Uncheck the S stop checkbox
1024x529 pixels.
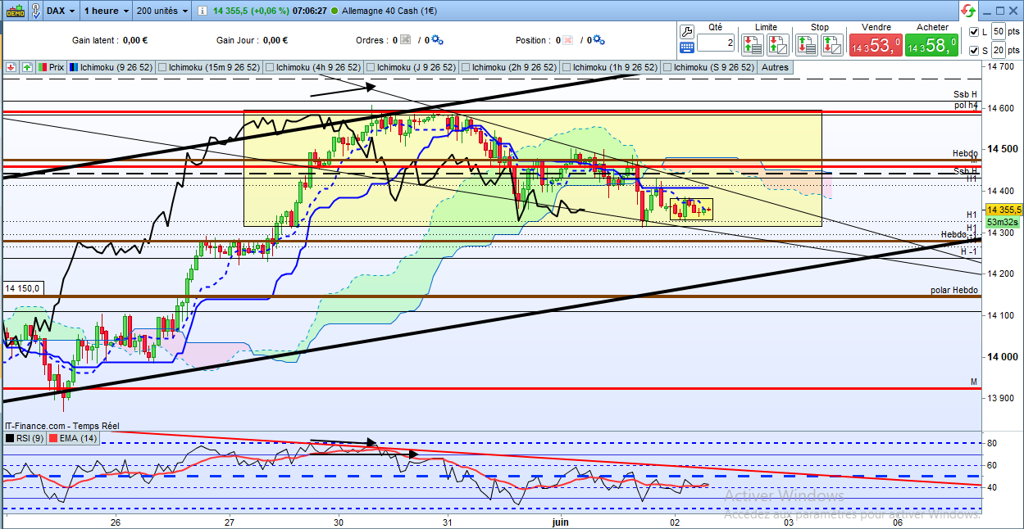(x=973, y=51)
